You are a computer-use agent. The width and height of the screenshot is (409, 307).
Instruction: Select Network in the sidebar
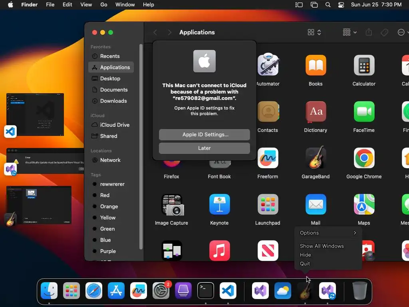(111, 160)
